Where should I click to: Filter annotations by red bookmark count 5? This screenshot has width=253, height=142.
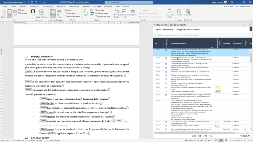coord(200,136)
